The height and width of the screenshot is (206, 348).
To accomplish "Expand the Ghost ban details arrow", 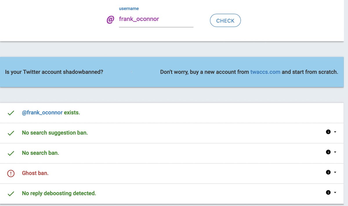I will pos(335,172).
